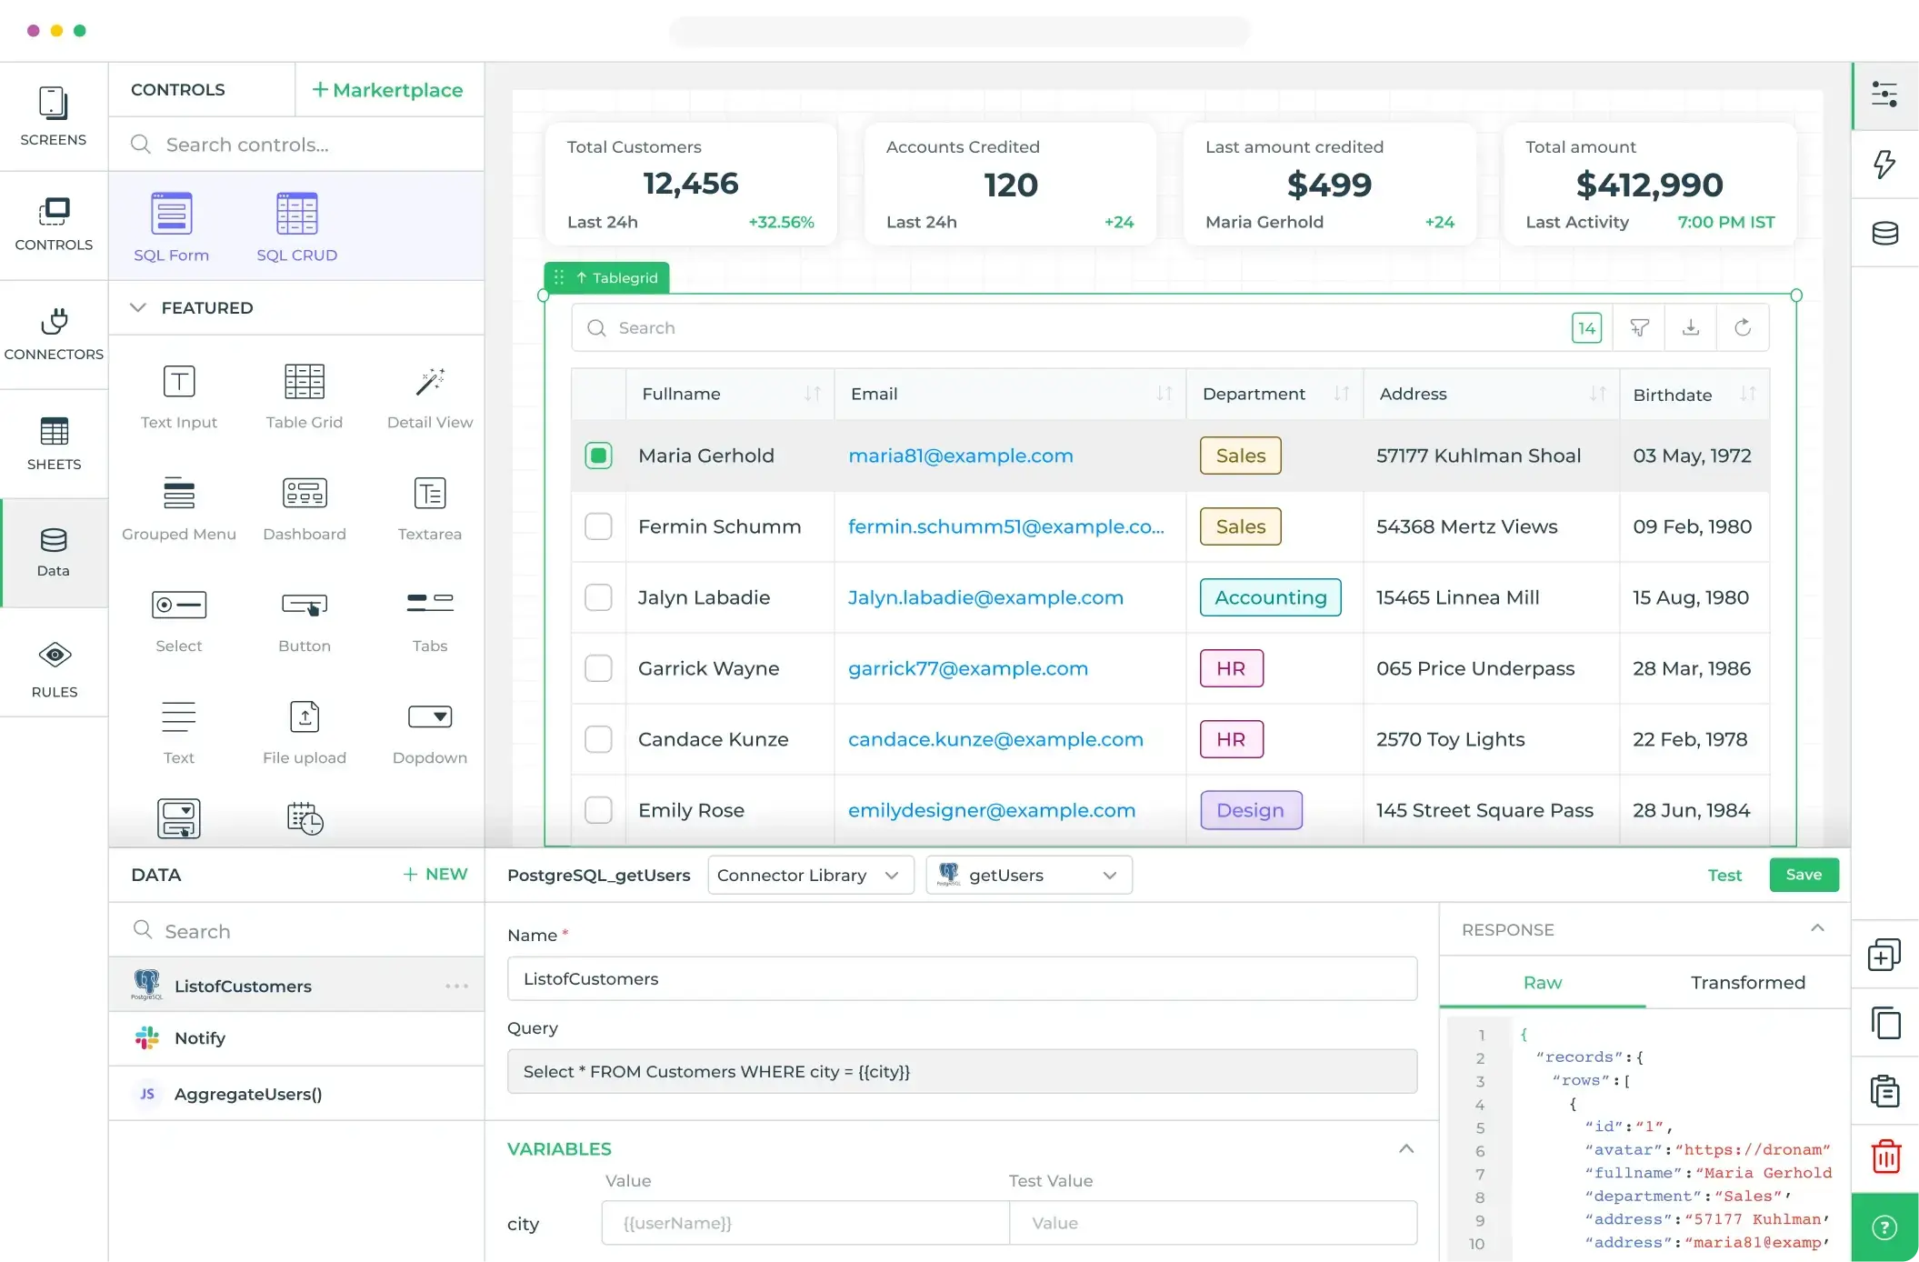The width and height of the screenshot is (1919, 1262).
Task: Click the Save button
Action: tap(1804, 875)
